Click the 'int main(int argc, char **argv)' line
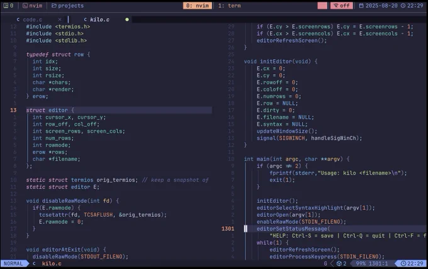This screenshot has height=269, width=428. 296,159
